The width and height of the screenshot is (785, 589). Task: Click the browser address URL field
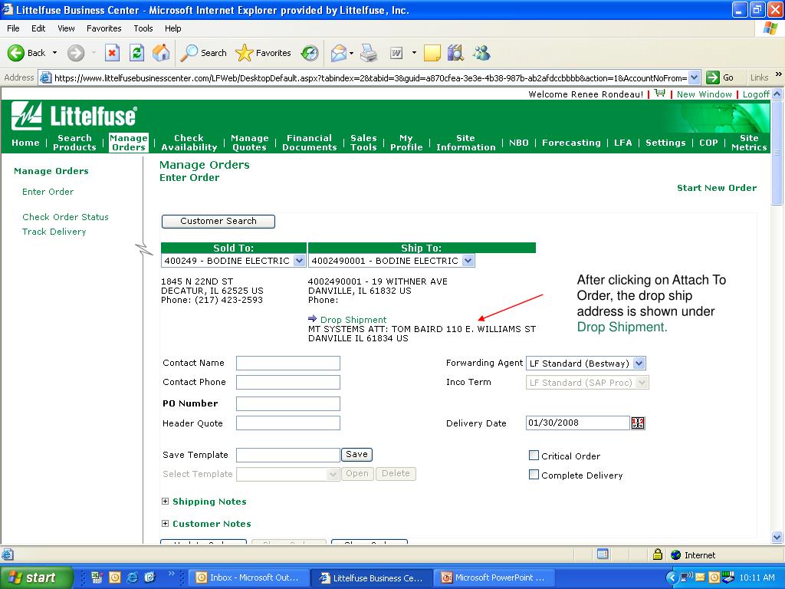(x=370, y=77)
